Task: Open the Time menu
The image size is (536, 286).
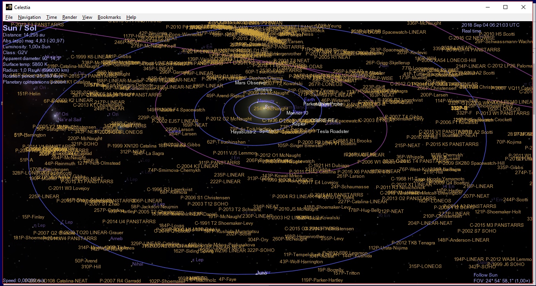Action: [51, 17]
